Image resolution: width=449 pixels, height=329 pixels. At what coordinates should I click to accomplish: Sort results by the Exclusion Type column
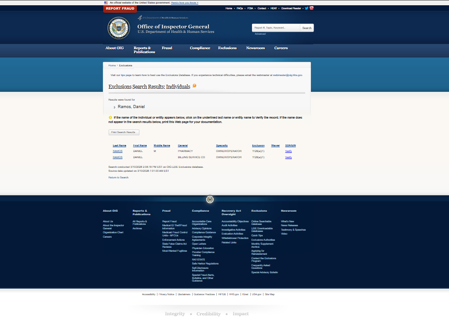pos(258,145)
